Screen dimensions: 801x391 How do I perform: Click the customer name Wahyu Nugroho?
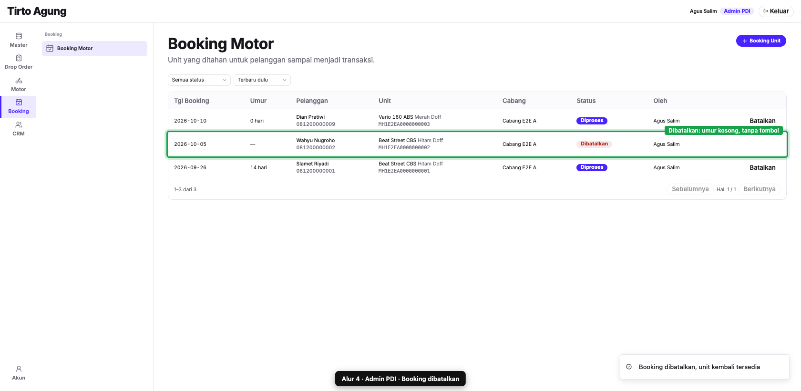[x=316, y=140]
